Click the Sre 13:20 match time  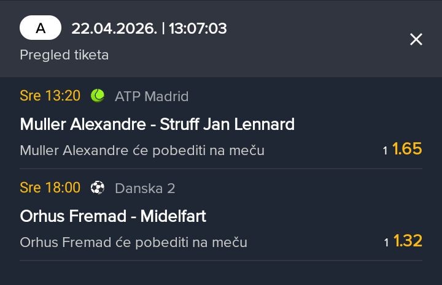click(50, 96)
